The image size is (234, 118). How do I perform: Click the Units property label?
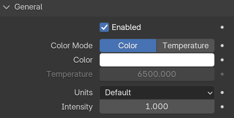coord(83,92)
